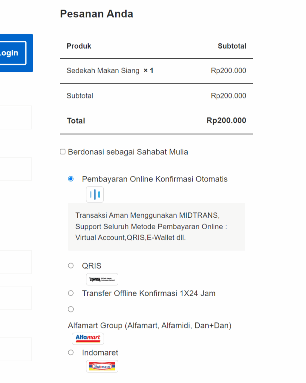Click the Subtotal column header
This screenshot has height=383, width=306.
click(x=232, y=46)
